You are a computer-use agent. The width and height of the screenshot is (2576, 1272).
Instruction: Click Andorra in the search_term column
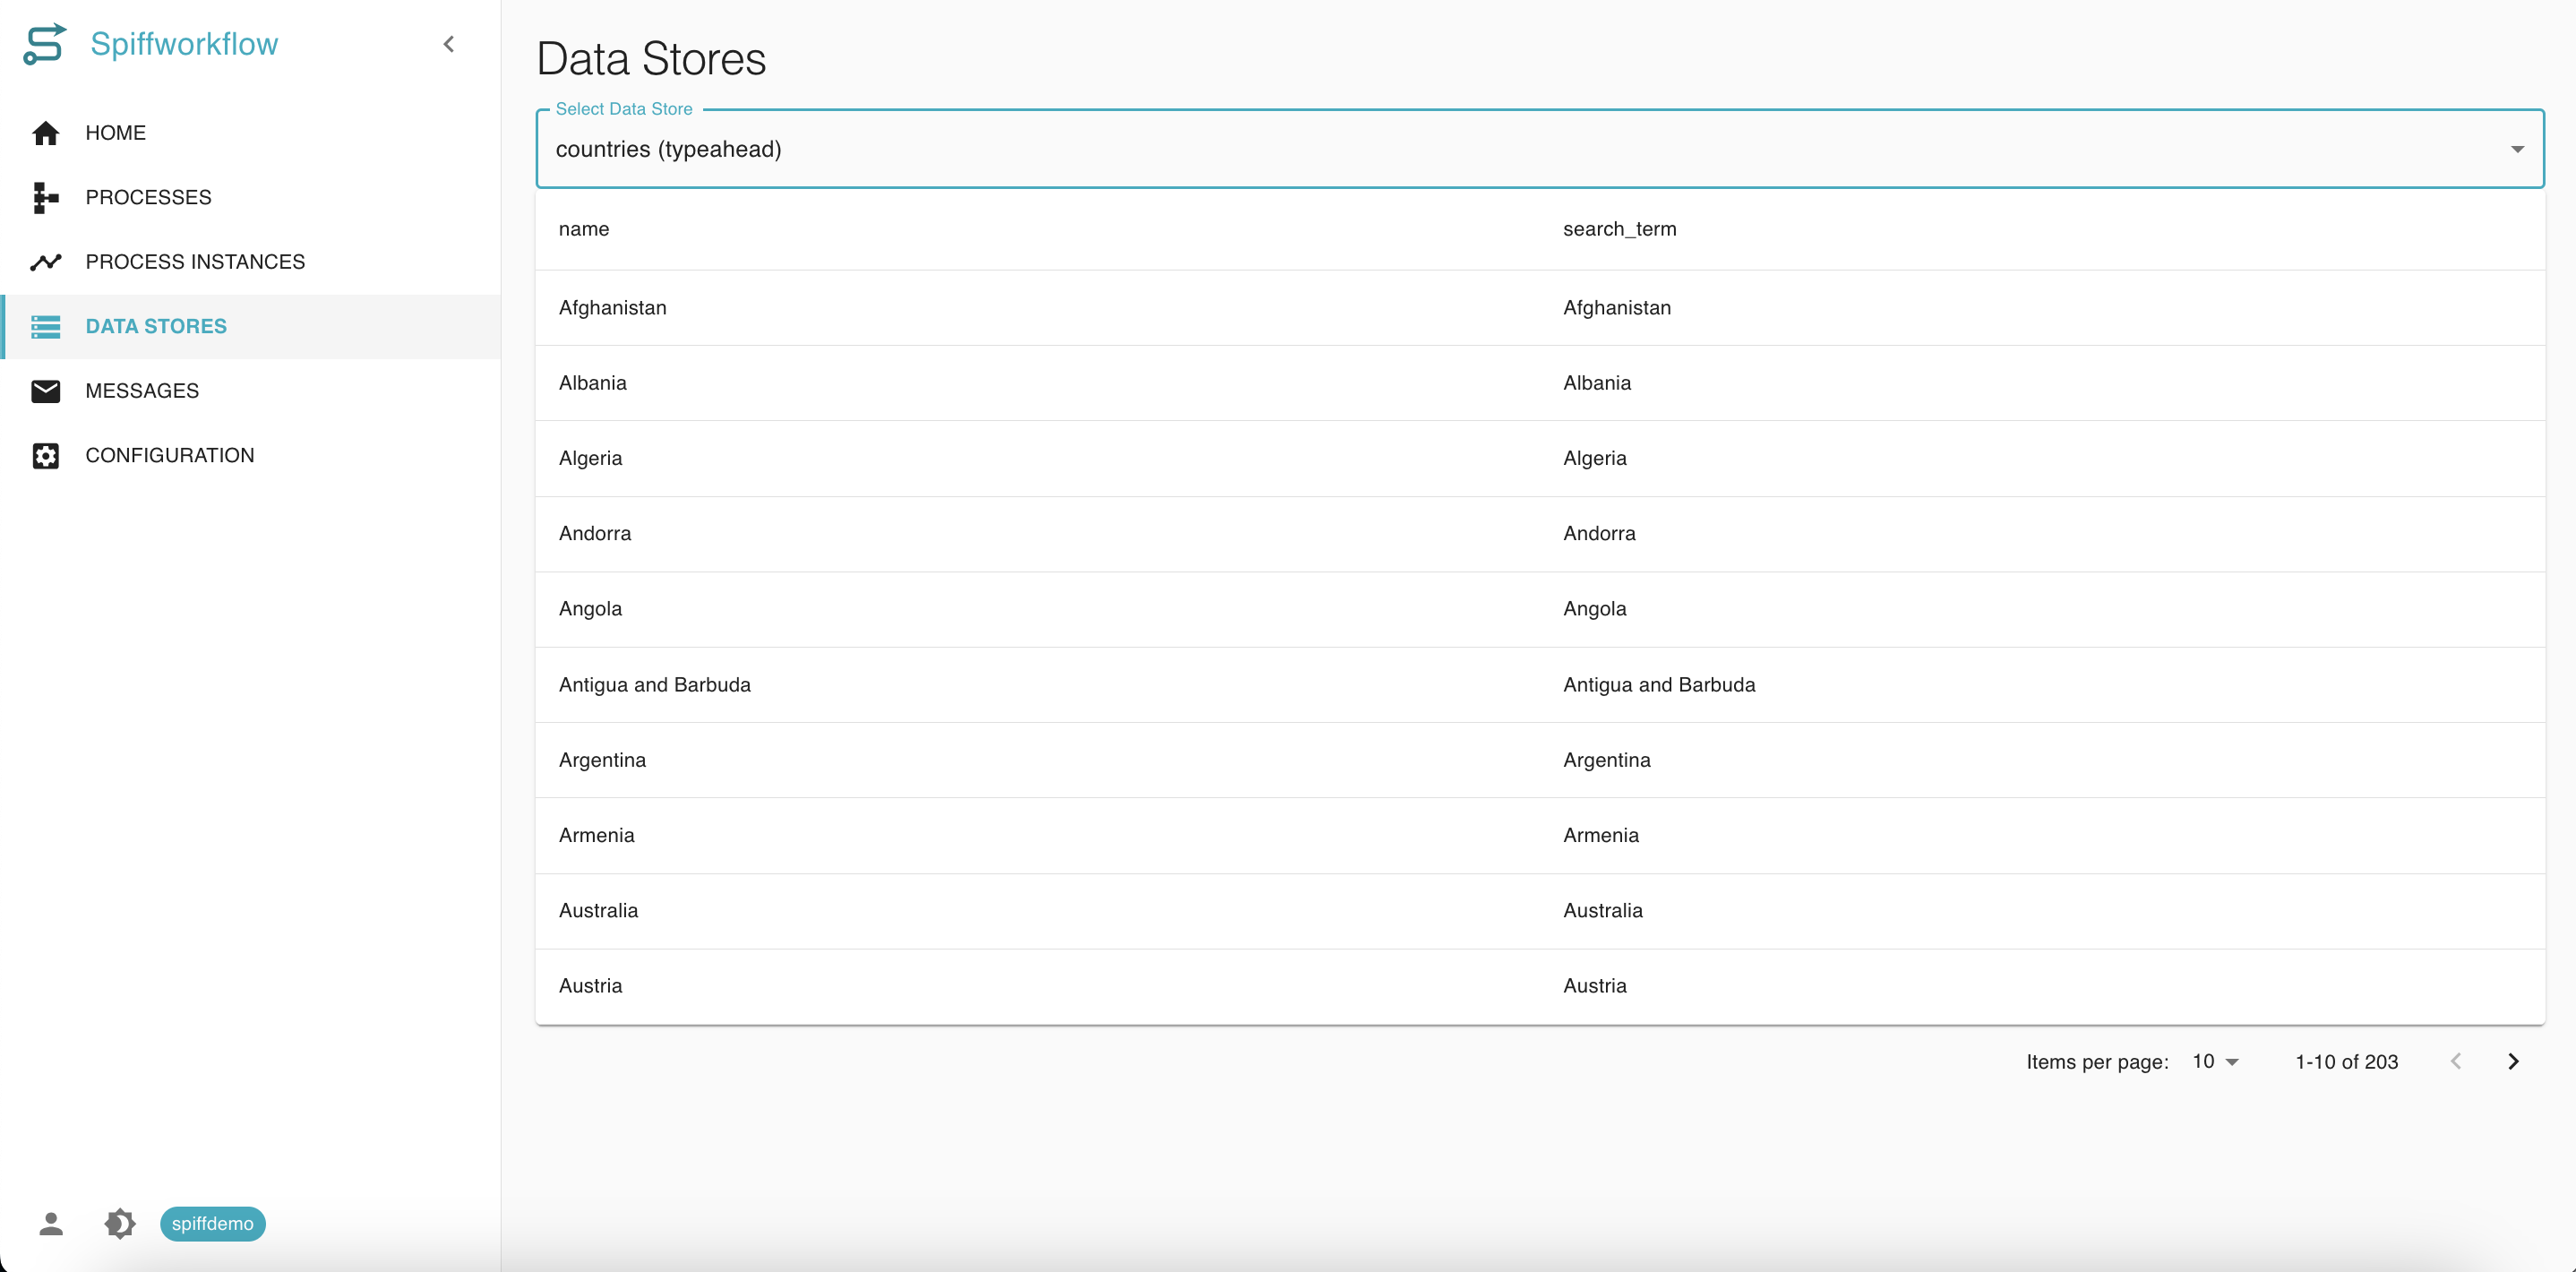tap(1599, 533)
